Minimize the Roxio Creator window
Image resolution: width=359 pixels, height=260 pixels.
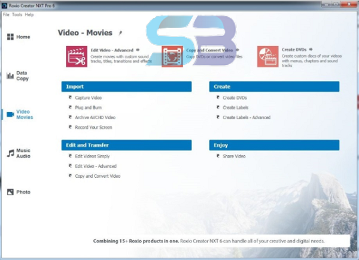(x=326, y=4)
